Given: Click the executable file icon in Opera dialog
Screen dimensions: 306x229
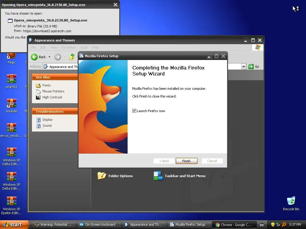Looking at the screenshot, I should (10, 21).
